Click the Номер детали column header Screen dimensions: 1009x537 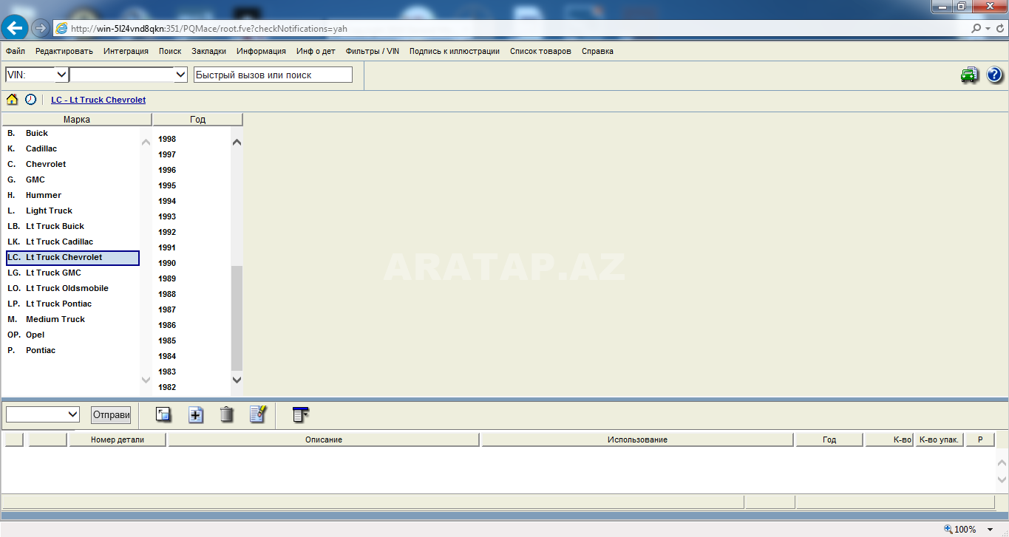click(x=118, y=439)
